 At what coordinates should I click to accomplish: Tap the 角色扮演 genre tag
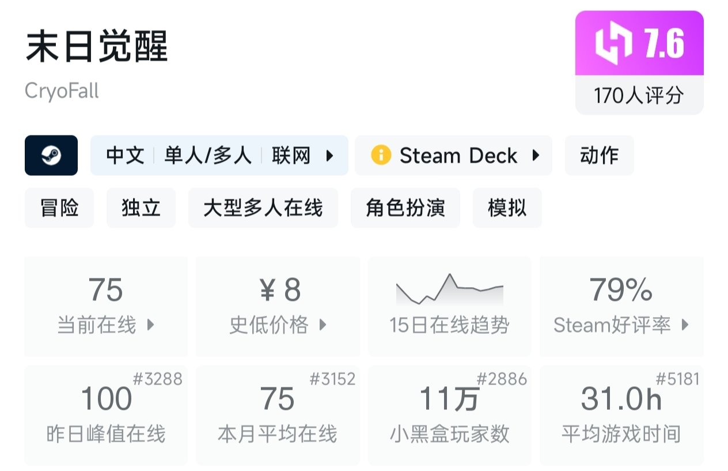point(405,208)
